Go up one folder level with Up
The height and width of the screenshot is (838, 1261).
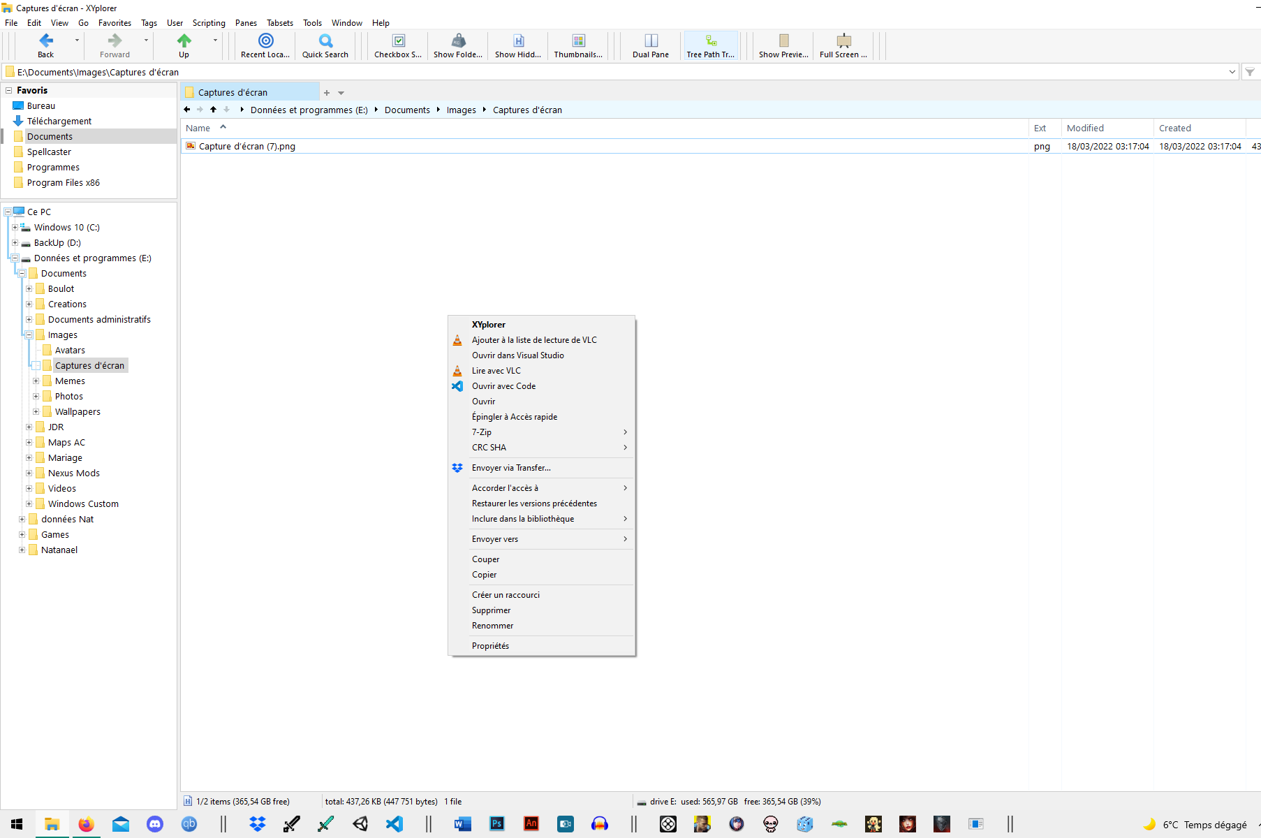click(184, 41)
